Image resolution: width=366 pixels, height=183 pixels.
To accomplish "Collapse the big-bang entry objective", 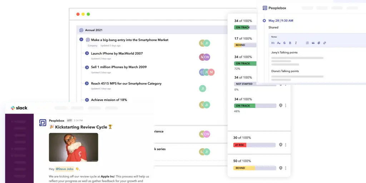I will click(81, 40).
